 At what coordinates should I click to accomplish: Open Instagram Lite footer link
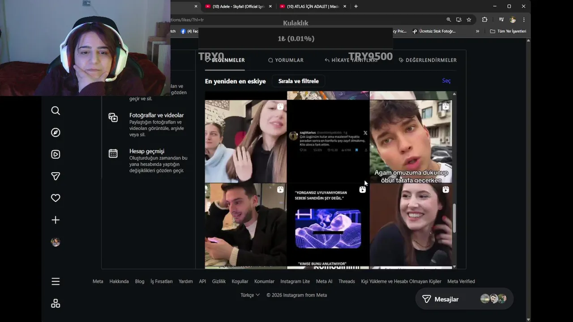(x=295, y=281)
